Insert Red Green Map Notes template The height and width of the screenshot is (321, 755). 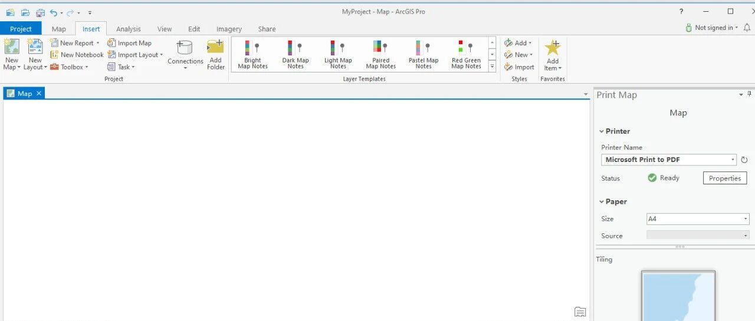[x=466, y=55]
